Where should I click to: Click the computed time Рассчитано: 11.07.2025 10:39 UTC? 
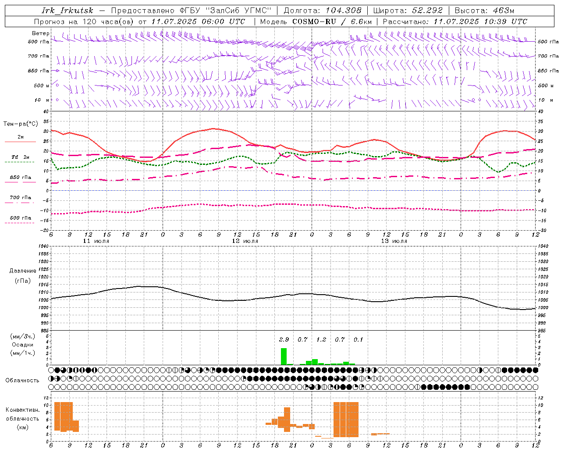455,21
